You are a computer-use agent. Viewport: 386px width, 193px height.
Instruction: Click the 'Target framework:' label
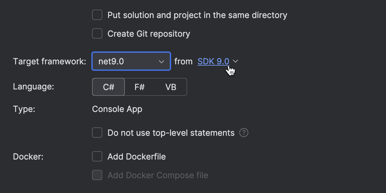[50, 61]
